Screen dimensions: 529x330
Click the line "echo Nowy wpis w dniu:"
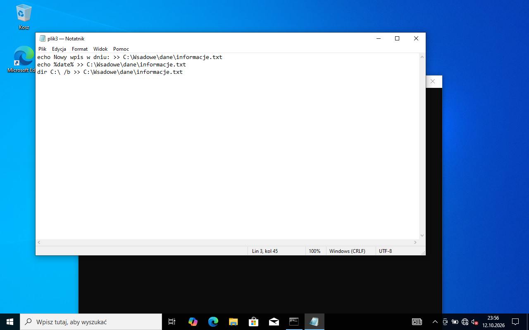click(130, 57)
